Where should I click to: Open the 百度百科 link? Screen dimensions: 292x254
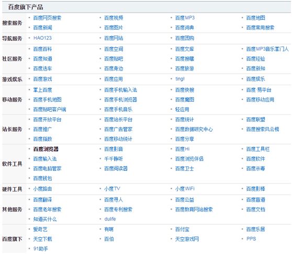pos(42,49)
